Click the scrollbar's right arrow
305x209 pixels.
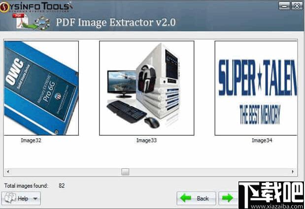coord(293,172)
